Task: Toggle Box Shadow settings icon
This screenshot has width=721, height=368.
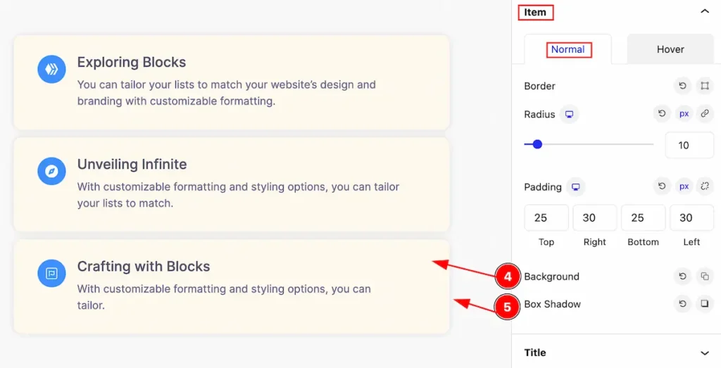Action: (704, 304)
